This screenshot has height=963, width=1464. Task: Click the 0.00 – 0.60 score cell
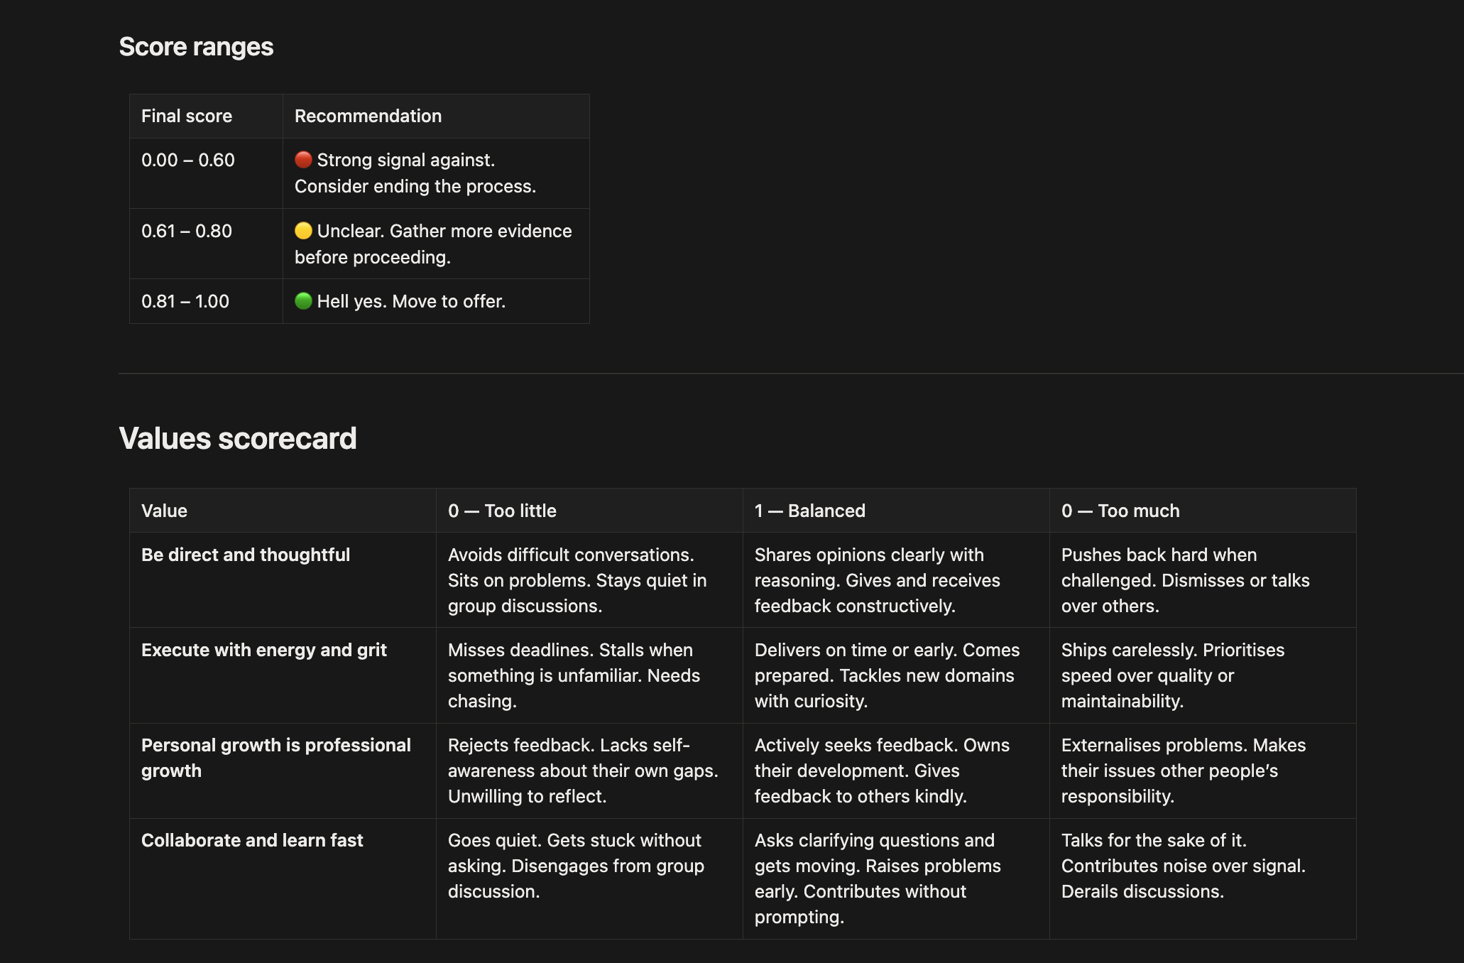[x=188, y=160]
